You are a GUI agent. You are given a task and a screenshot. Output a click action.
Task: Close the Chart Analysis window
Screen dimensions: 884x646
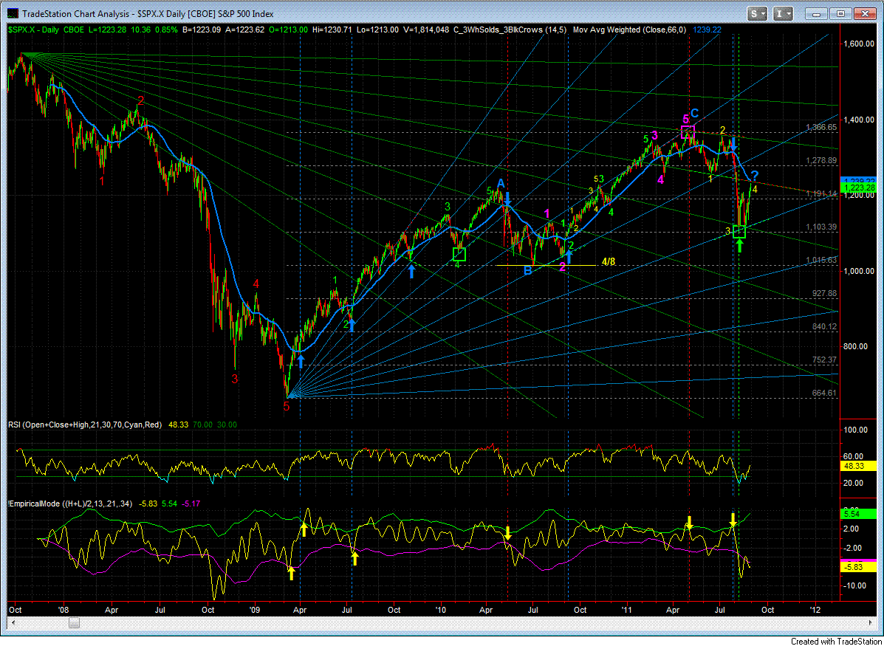(x=864, y=13)
